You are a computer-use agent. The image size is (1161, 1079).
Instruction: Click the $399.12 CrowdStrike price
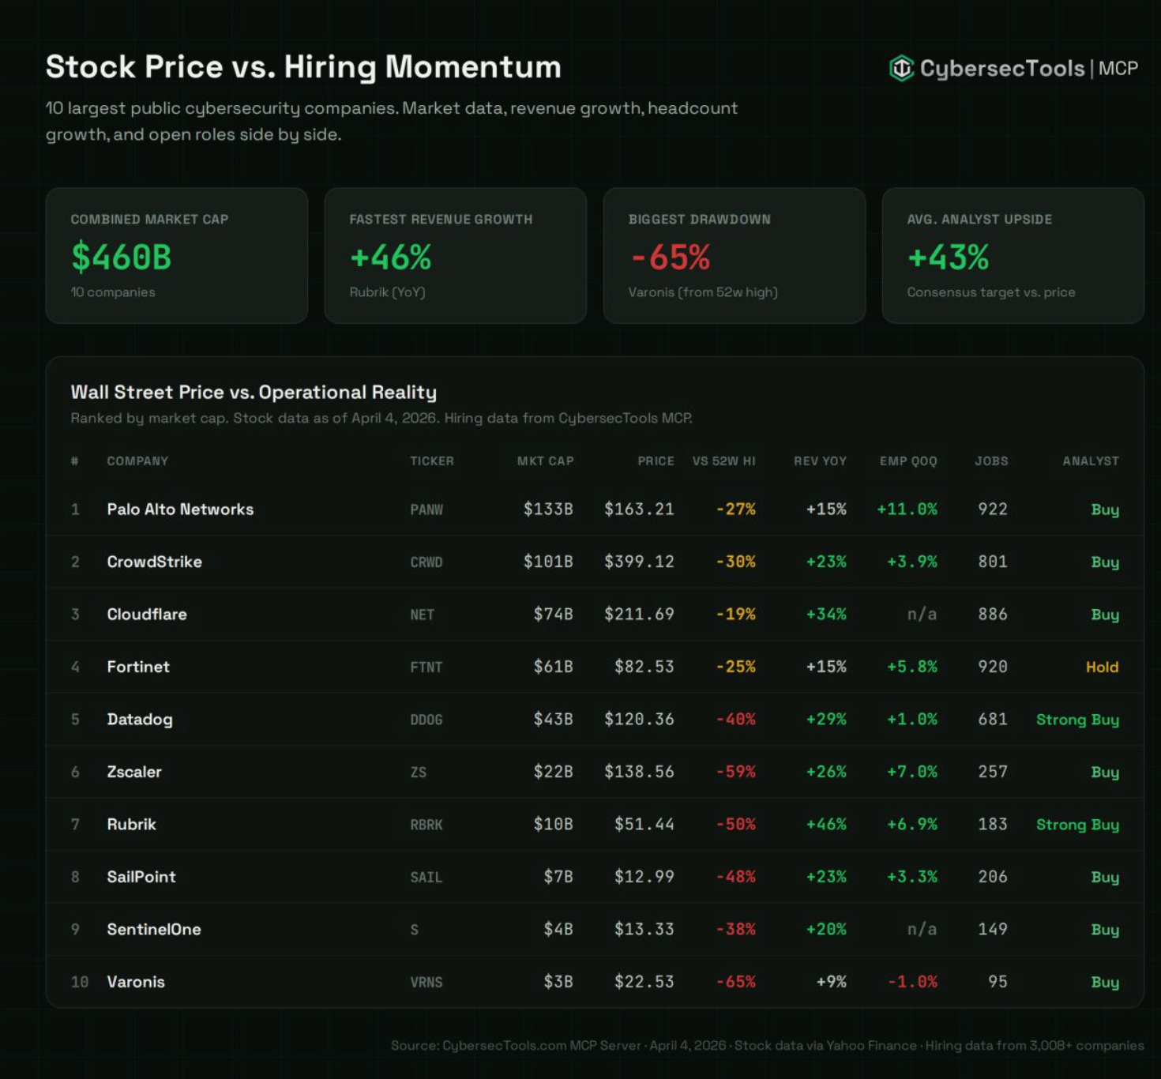point(640,562)
